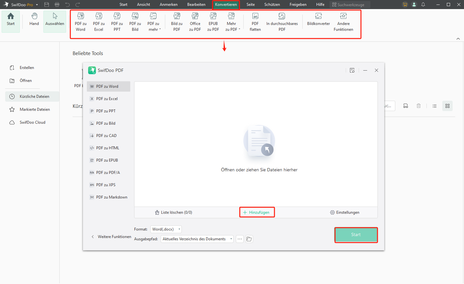Click In durchsuchbares PDF tool
The height and width of the screenshot is (284, 464).
282,22
